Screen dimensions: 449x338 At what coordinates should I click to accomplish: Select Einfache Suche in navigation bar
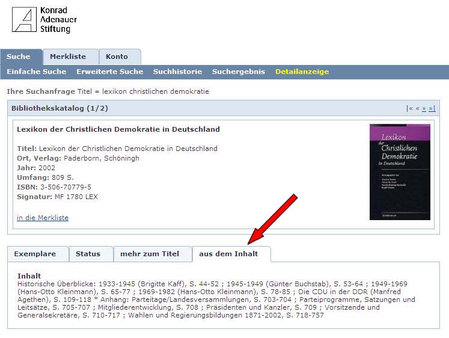[x=37, y=72]
